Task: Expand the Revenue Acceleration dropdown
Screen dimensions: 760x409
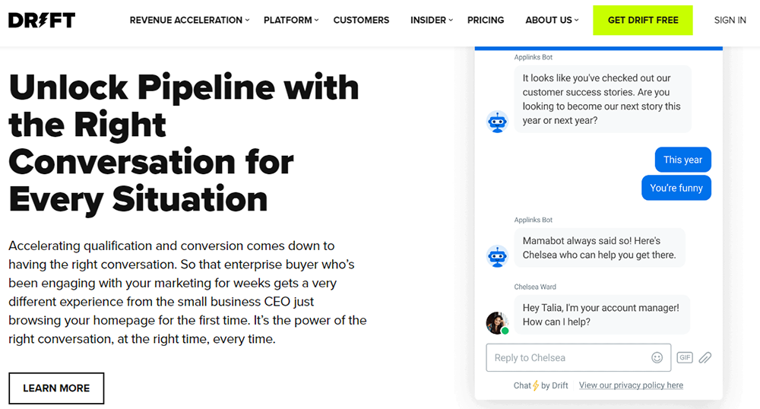Action: click(x=189, y=21)
